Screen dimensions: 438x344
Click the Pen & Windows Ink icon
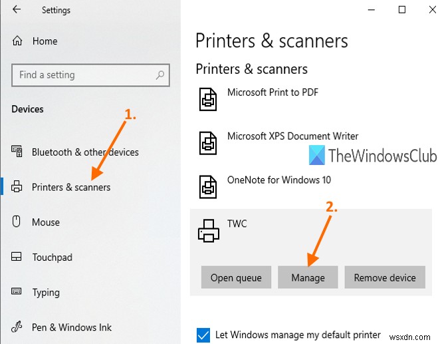click(17, 327)
